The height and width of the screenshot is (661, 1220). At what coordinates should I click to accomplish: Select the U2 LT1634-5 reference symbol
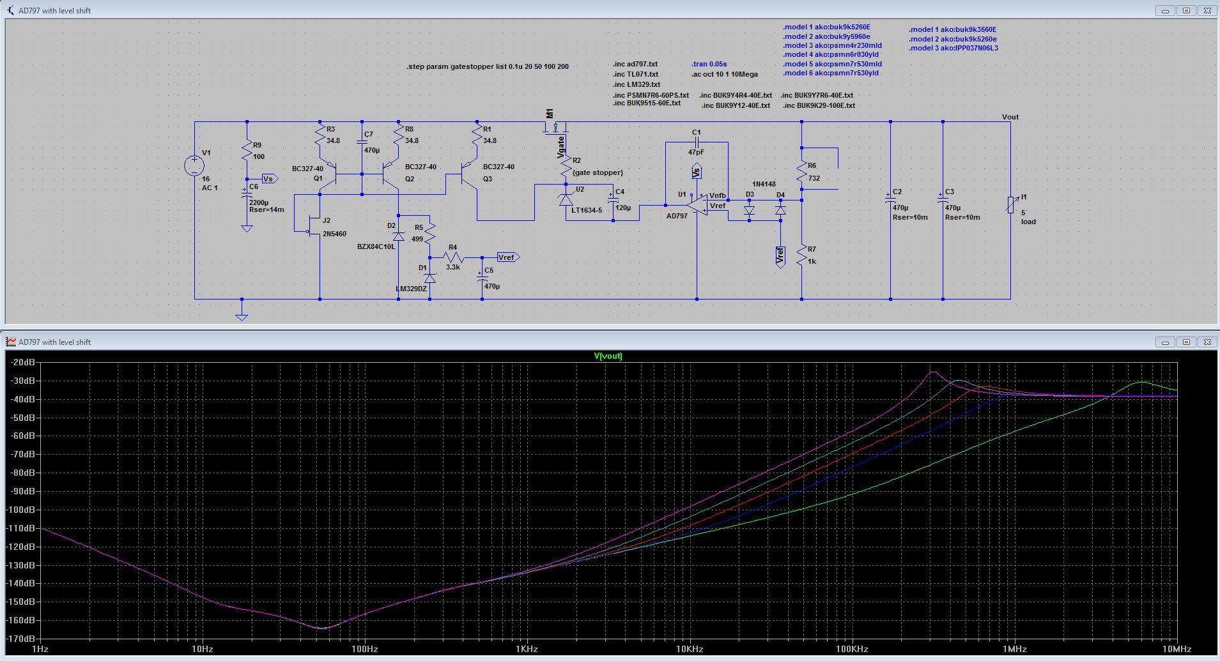(x=566, y=199)
